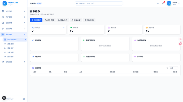
Task: Click the 团队管理 sidebar icon
Action: pyautogui.click(x=3, y=34)
